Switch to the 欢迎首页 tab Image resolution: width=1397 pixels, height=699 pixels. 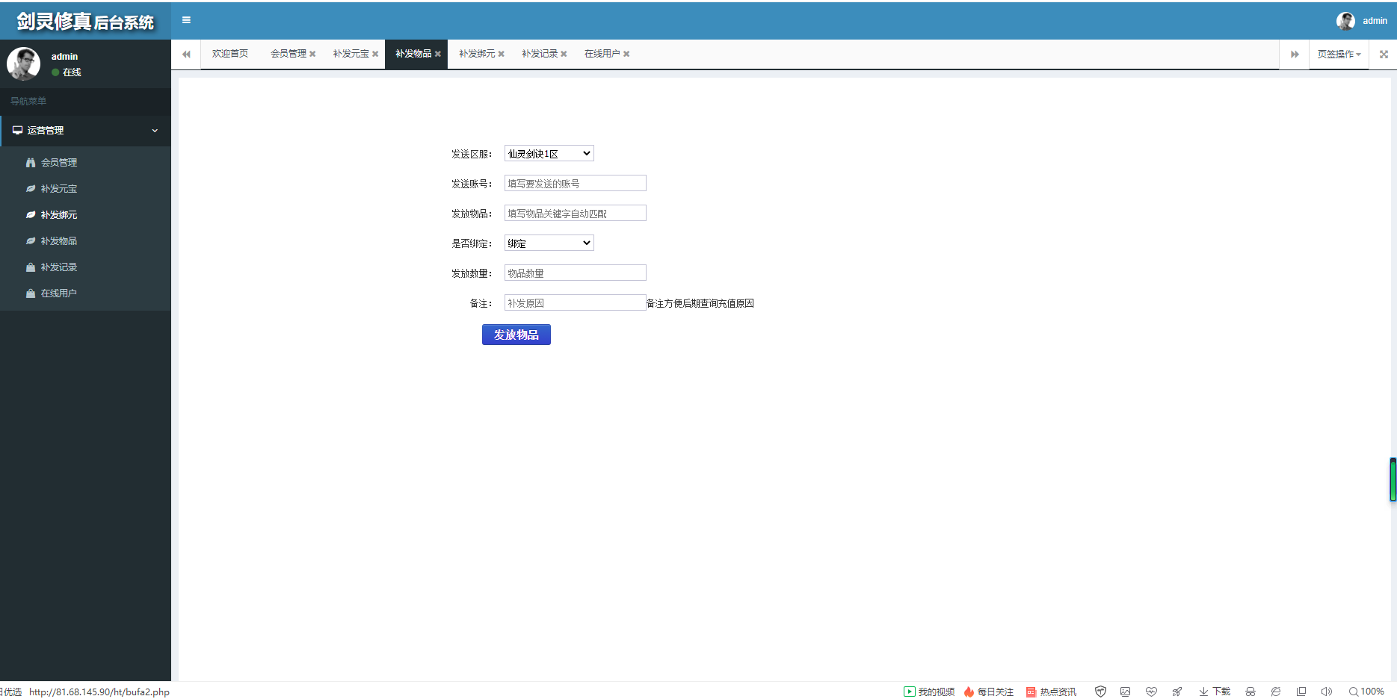[x=229, y=54]
